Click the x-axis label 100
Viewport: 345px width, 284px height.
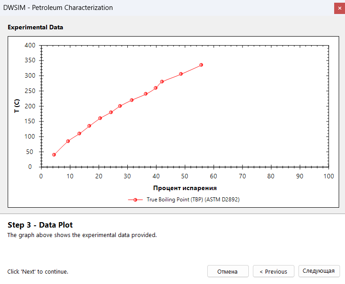click(329, 176)
